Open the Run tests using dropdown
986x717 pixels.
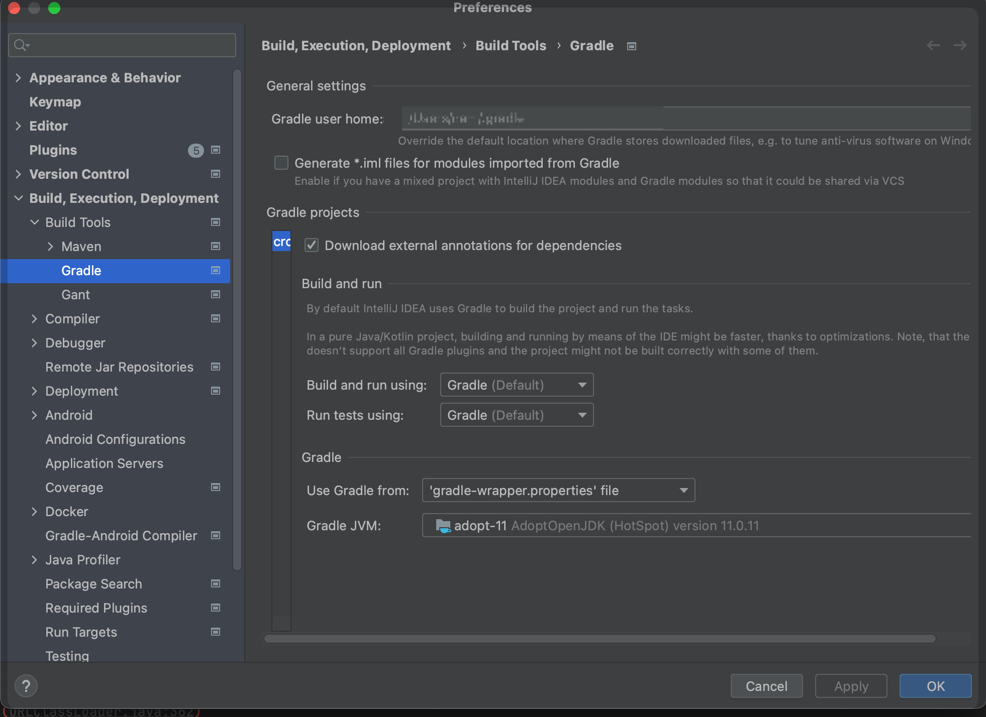click(517, 415)
